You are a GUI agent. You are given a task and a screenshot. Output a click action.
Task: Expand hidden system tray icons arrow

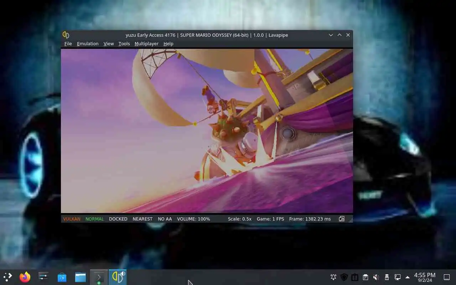408,277
